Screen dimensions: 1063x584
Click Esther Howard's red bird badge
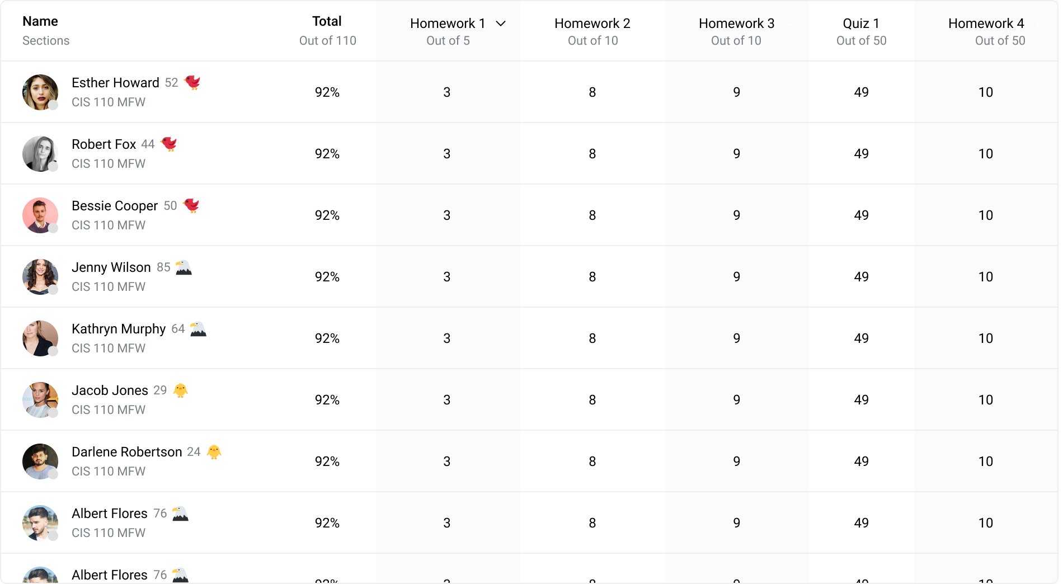(x=192, y=82)
